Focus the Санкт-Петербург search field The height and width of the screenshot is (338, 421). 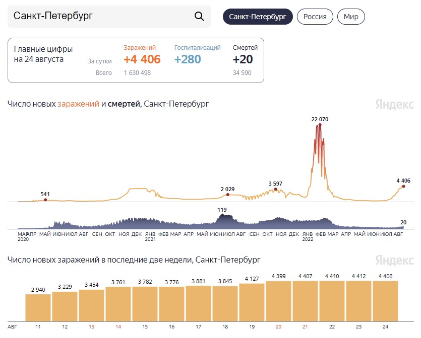click(x=109, y=16)
